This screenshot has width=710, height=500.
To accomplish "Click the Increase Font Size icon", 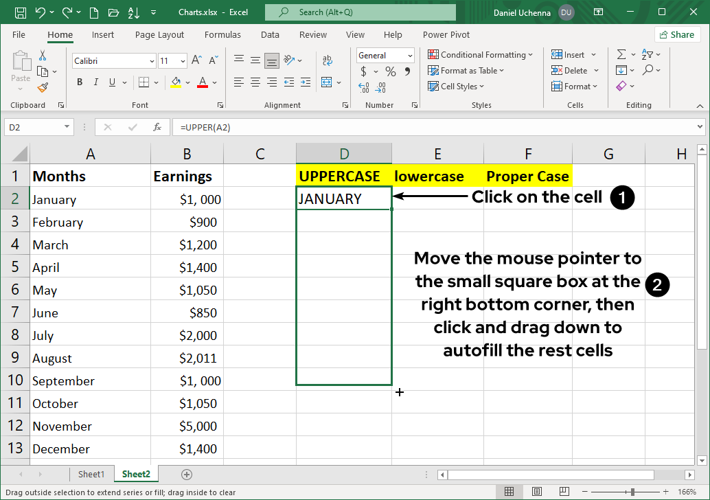I will click(196, 60).
